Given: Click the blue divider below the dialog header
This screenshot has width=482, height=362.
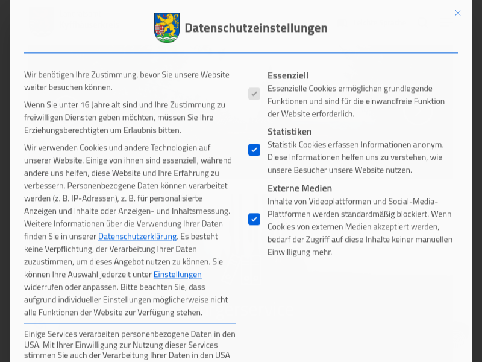Looking at the screenshot, I should click(x=241, y=53).
